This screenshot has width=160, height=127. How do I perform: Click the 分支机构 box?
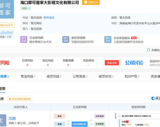tap(99, 124)
